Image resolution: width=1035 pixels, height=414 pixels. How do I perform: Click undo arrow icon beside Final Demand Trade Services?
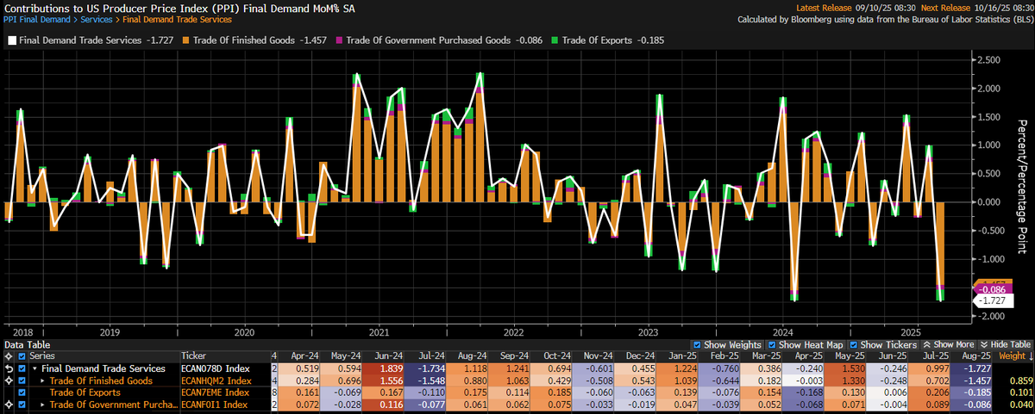click(9, 368)
